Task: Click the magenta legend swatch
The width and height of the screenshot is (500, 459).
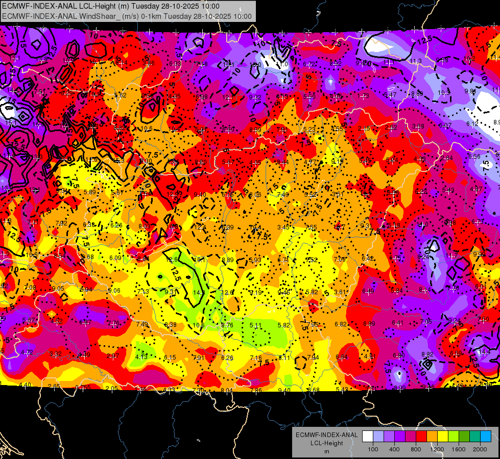Action: (x=411, y=437)
